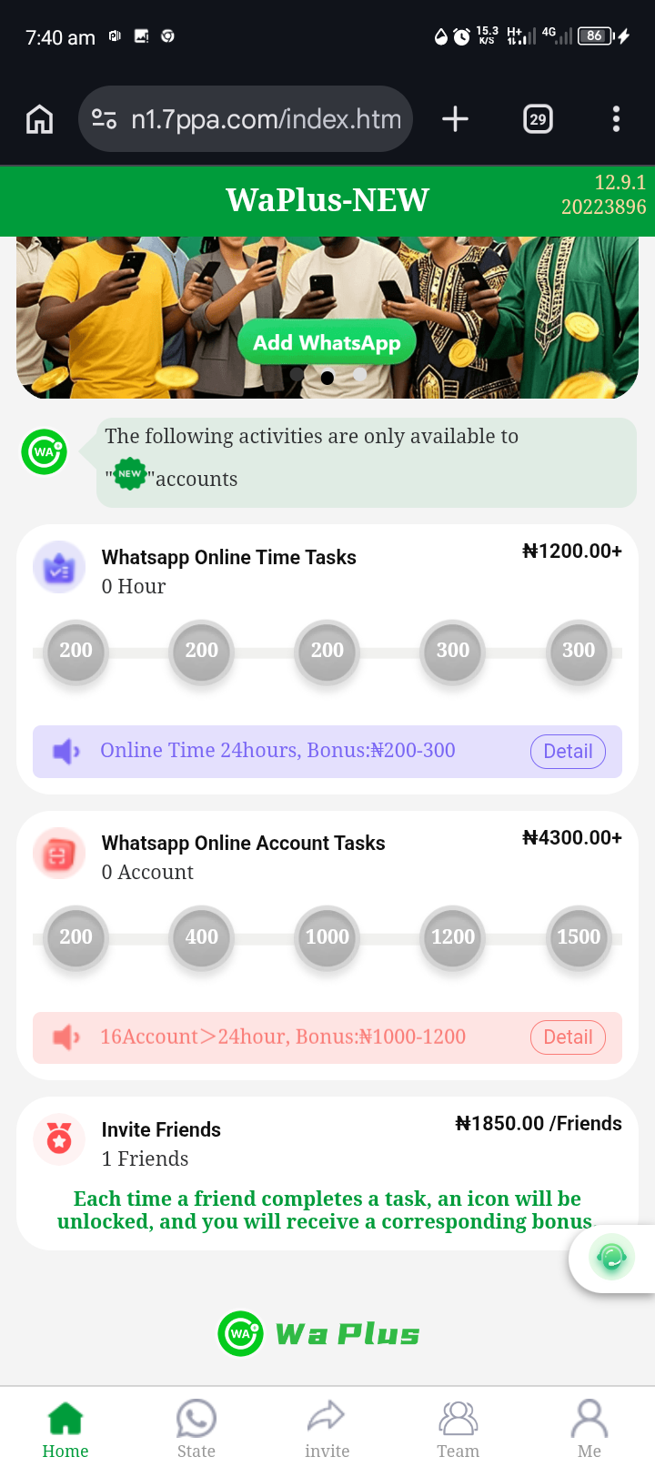Tap the browser home icon
655x1467 pixels.
39,119
